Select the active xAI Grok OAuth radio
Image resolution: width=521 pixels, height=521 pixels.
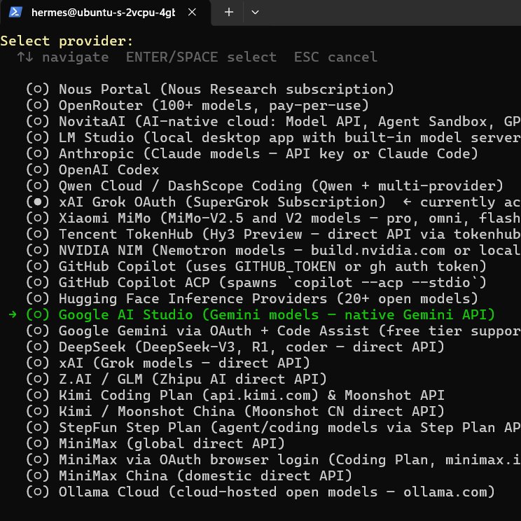[x=38, y=202]
